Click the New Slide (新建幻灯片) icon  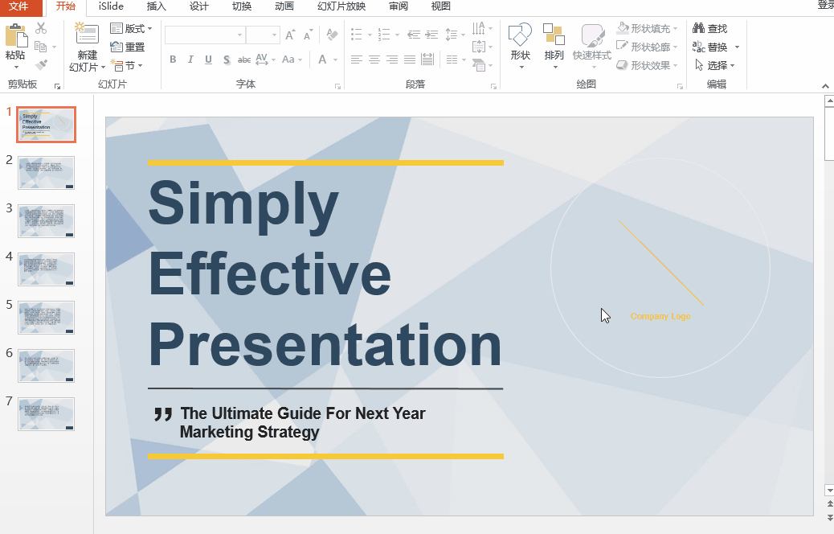pyautogui.click(x=87, y=35)
